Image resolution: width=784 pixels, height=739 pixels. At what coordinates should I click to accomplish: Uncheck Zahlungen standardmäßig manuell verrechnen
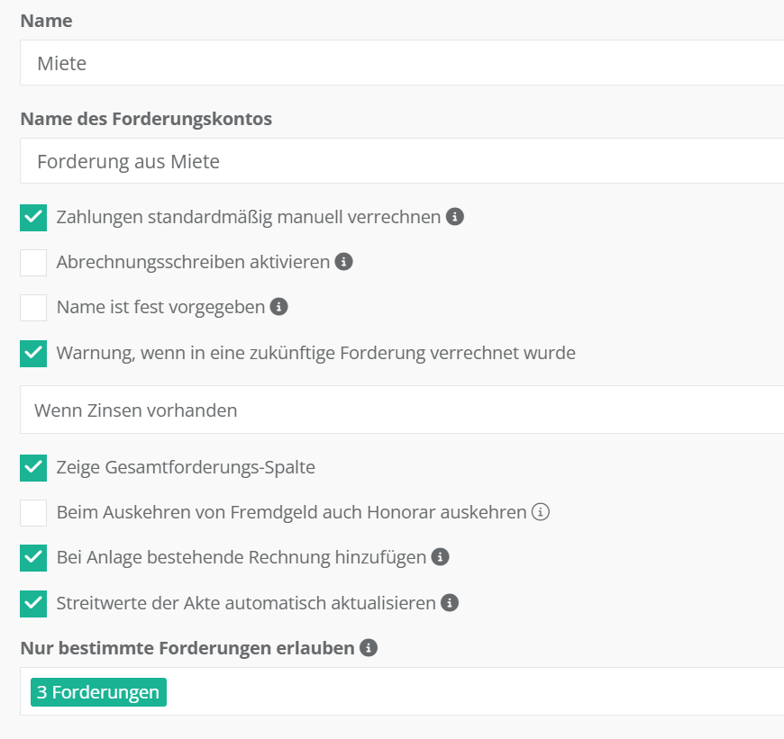coord(33,218)
